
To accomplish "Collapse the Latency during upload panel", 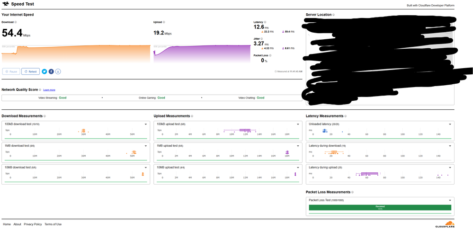I will 450,168.
